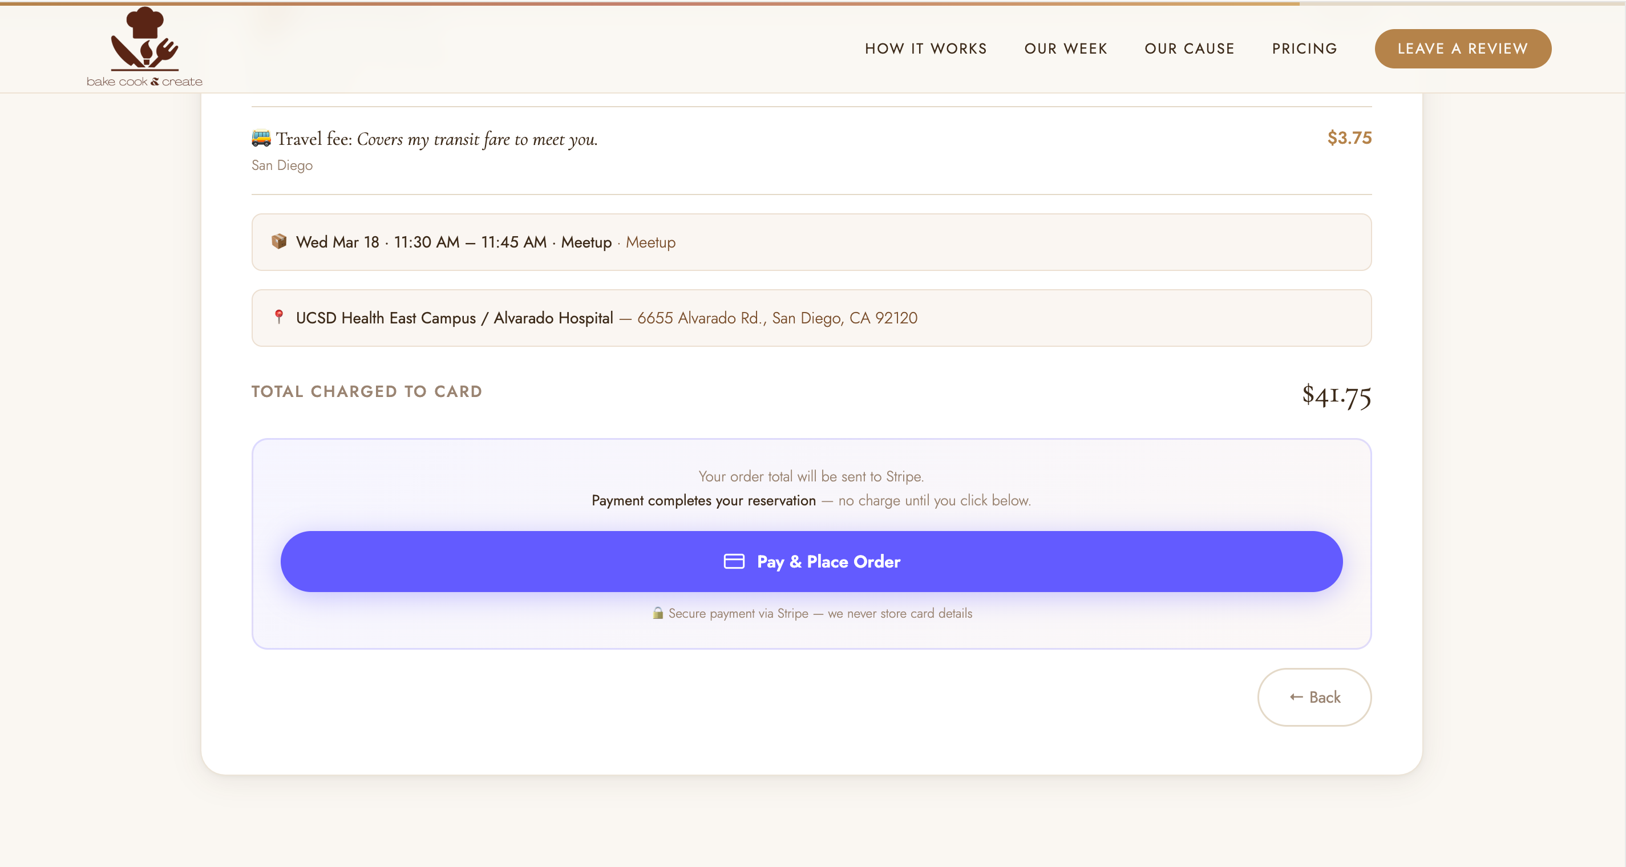The height and width of the screenshot is (867, 1626).
Task: Open the Our Week page
Action: [x=1066, y=48]
